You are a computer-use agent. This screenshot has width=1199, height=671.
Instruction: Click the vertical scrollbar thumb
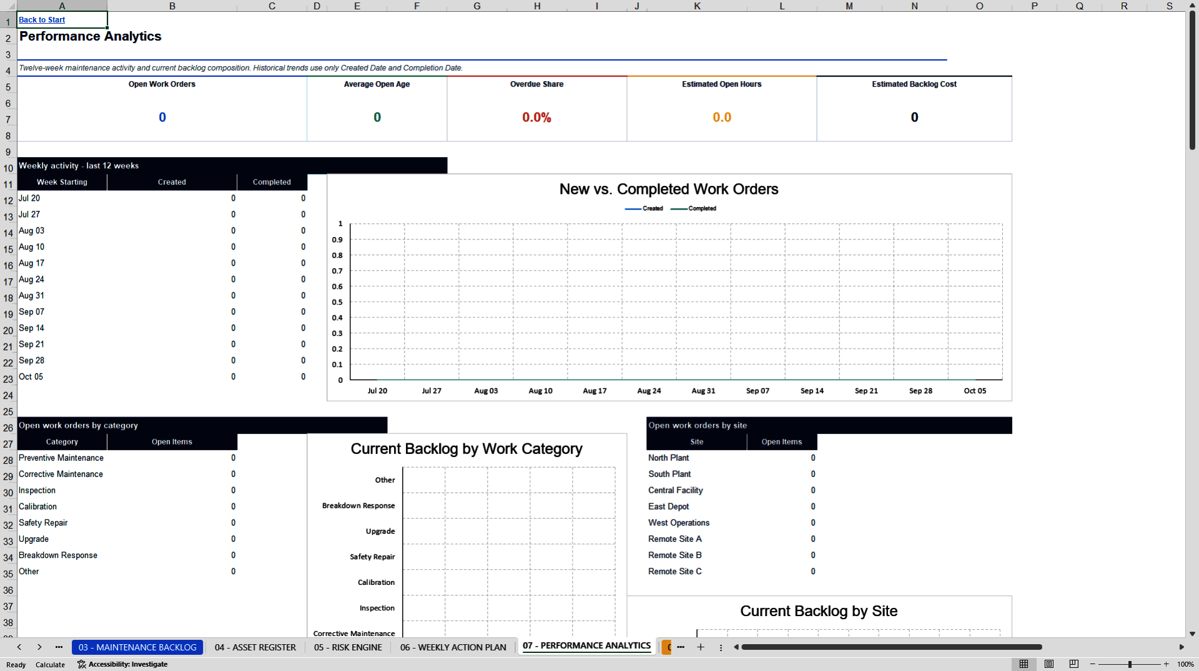pyautogui.click(x=1192, y=79)
